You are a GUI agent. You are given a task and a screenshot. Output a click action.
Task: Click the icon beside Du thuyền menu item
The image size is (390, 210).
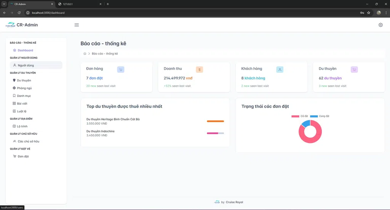pyautogui.click(x=14, y=80)
